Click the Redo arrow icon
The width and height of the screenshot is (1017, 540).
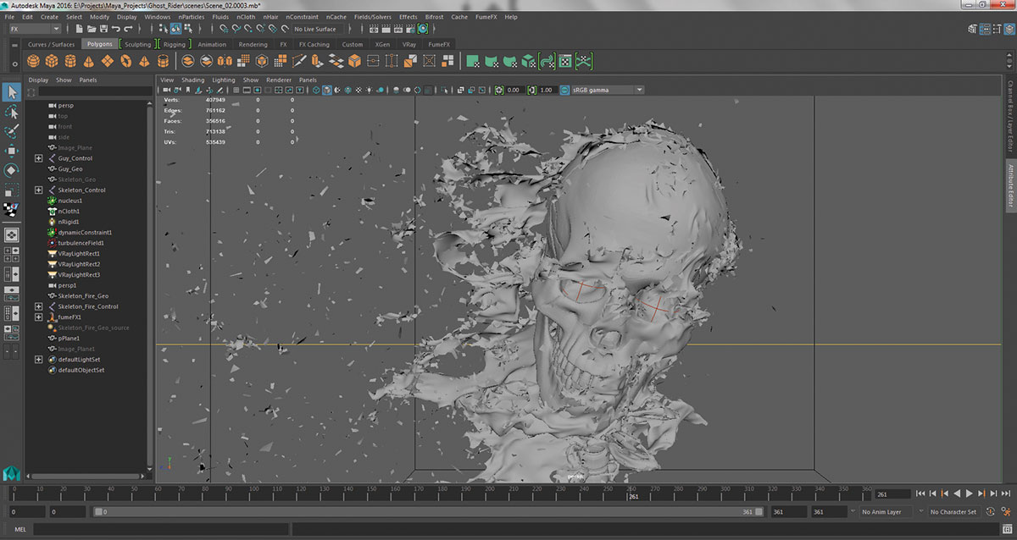pyautogui.click(x=127, y=29)
